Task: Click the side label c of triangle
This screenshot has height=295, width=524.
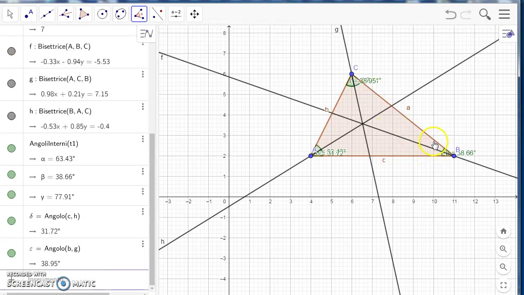Action: click(x=384, y=160)
